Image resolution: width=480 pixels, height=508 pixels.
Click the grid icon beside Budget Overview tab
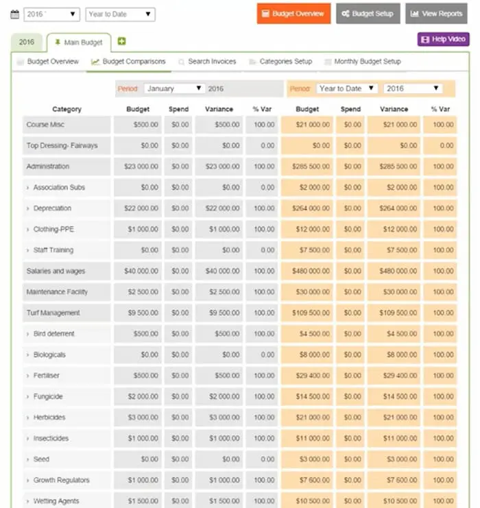pos(21,62)
